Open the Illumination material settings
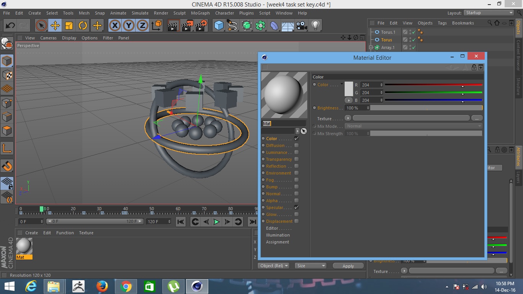Viewport: 523px width, 294px height. click(278, 235)
